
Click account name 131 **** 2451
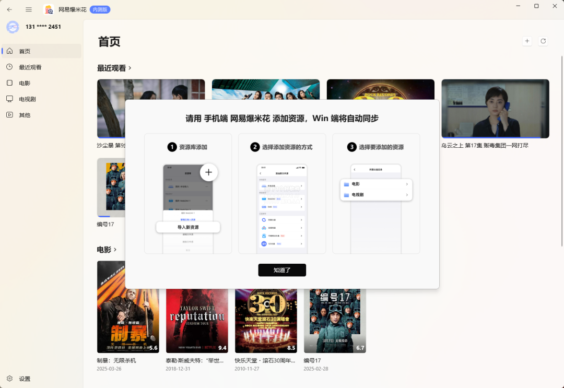click(43, 27)
